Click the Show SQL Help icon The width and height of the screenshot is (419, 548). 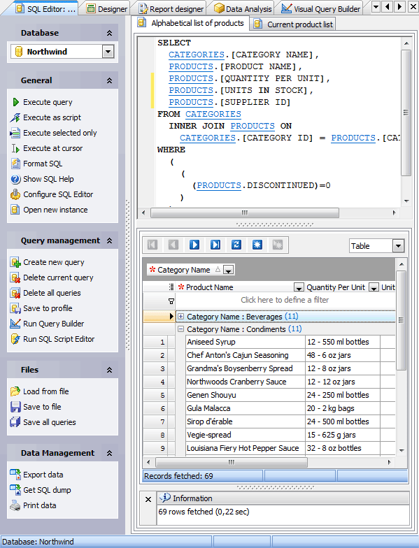click(15, 179)
